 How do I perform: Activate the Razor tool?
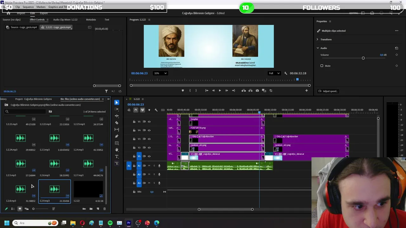tap(117, 123)
